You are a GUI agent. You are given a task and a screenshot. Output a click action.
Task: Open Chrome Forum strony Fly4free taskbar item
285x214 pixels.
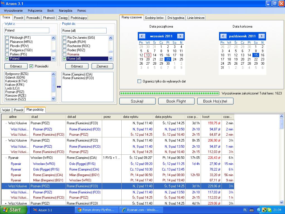pos(97,210)
